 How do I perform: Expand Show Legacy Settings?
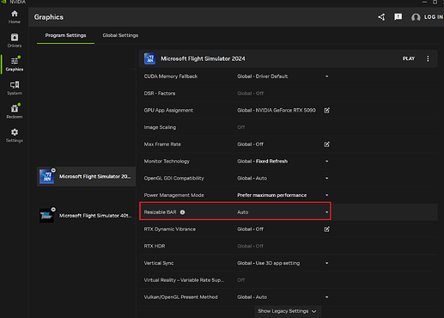click(287, 311)
